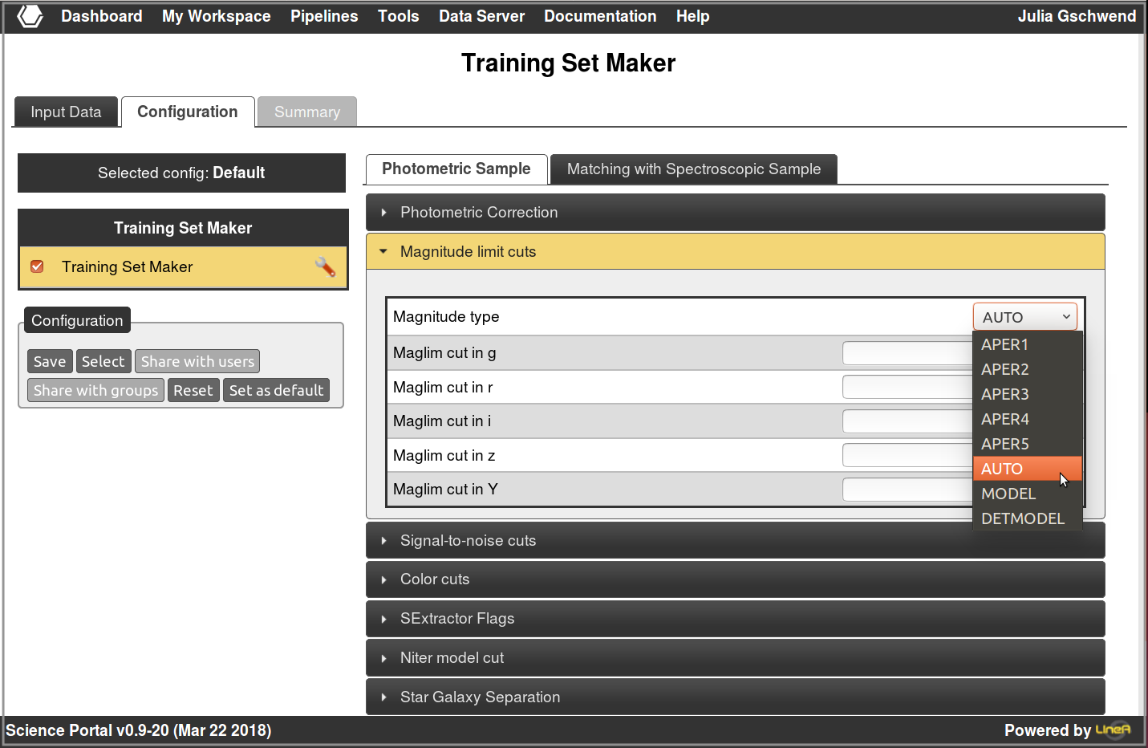Choose APER2 from the magnitude list
This screenshot has height=748, width=1148.
click(1028, 369)
